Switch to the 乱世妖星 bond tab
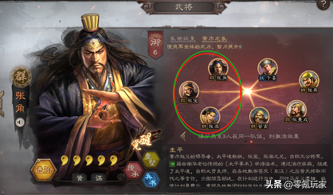This screenshot has width=333, height=195. (x=182, y=39)
